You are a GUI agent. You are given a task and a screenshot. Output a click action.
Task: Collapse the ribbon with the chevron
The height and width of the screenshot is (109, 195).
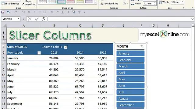(x=192, y=8)
